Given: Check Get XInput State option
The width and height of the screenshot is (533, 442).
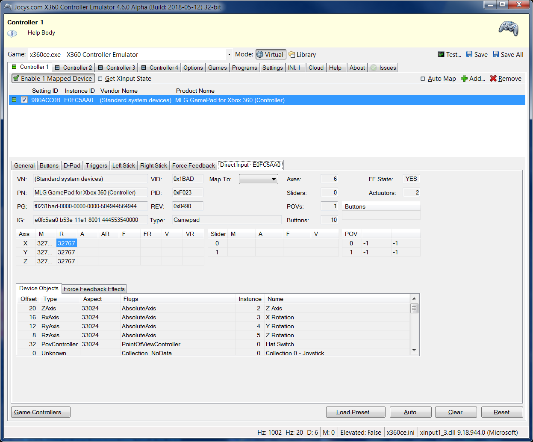Looking at the screenshot, I should pos(100,79).
